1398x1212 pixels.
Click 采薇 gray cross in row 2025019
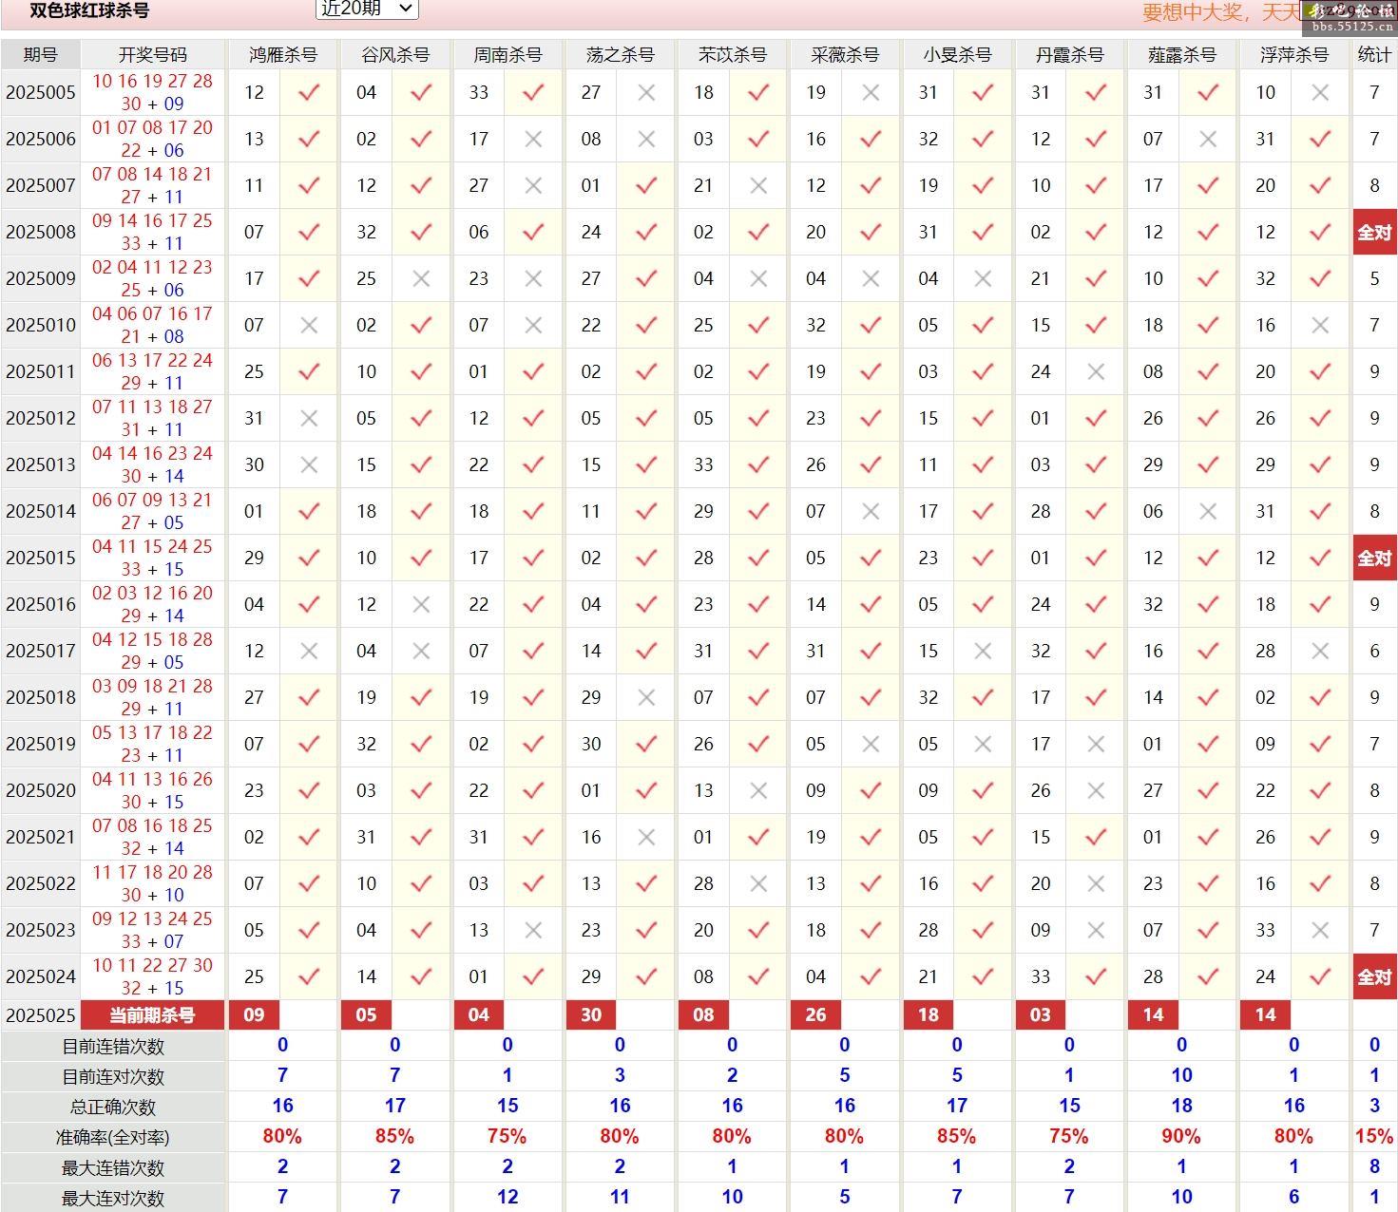tap(871, 744)
